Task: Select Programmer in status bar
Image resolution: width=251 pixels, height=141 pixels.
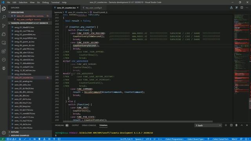Action: [174, 139]
